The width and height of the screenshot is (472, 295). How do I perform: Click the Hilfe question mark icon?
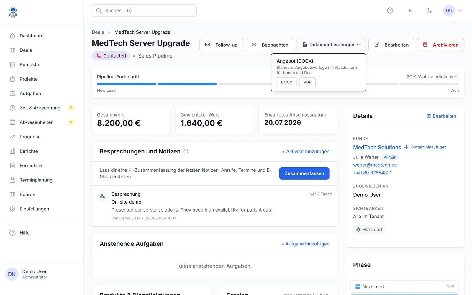point(12,233)
